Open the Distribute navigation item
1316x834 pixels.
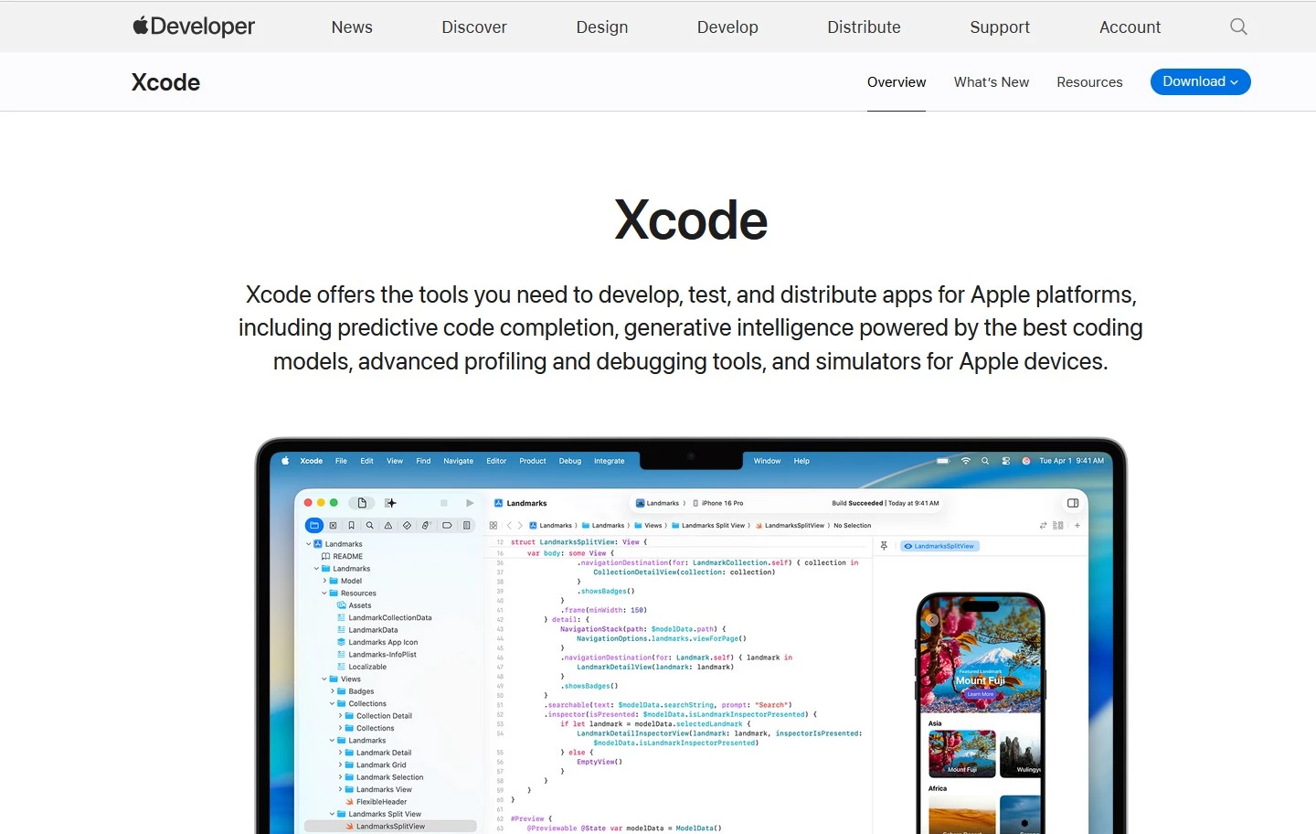pyautogui.click(x=864, y=27)
